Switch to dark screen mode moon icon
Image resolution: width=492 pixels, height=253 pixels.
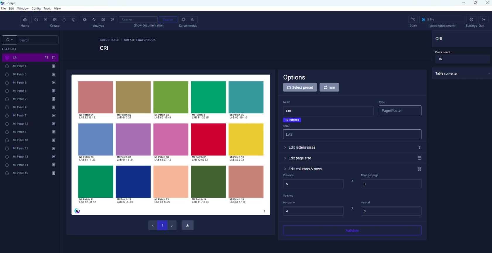[193, 20]
